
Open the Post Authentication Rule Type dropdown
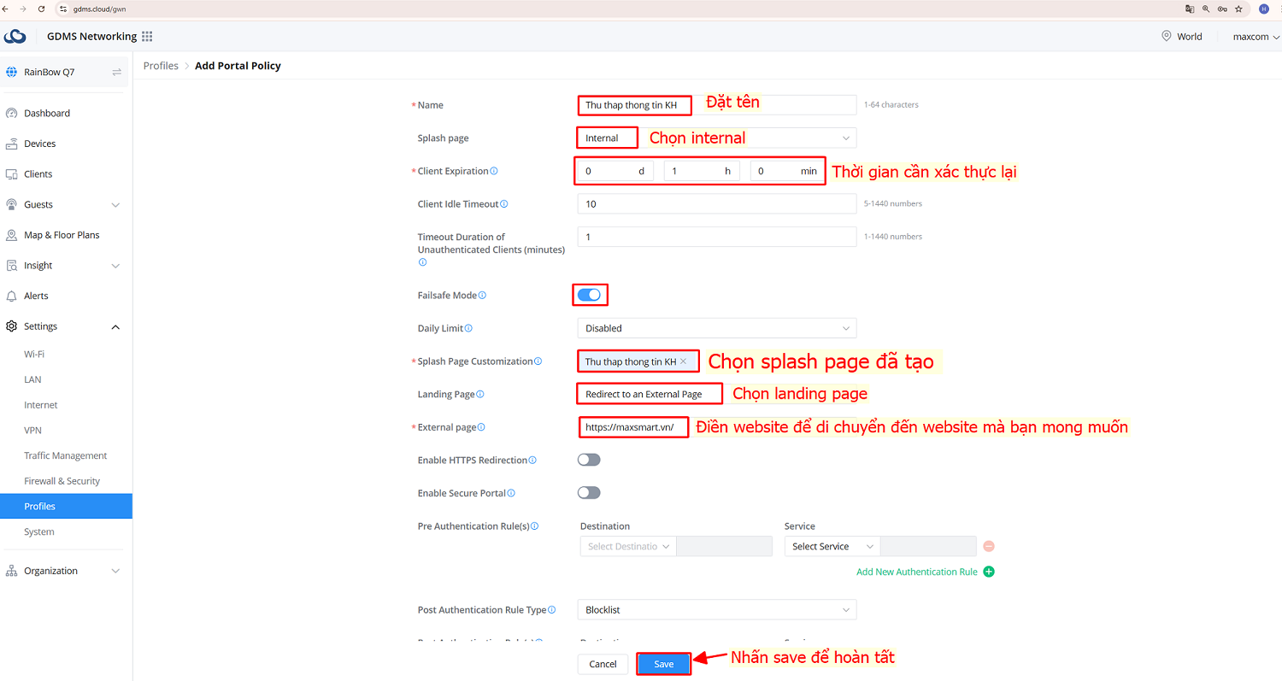716,609
